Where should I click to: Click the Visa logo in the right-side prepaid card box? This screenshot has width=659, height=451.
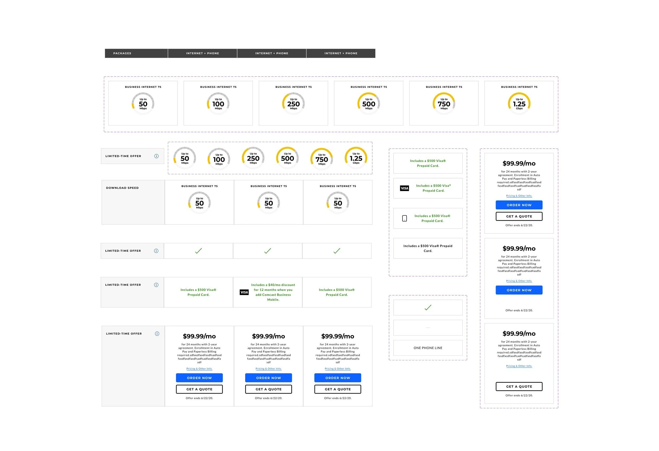pos(404,188)
